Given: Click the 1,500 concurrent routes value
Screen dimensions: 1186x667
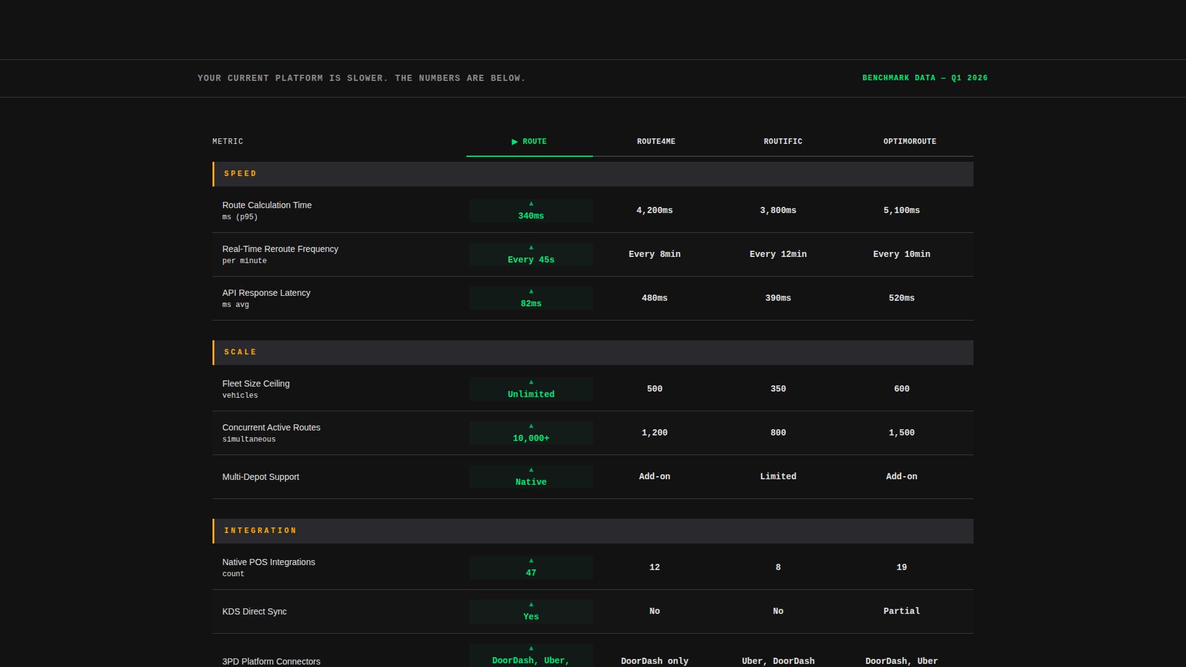Looking at the screenshot, I should [x=902, y=433].
